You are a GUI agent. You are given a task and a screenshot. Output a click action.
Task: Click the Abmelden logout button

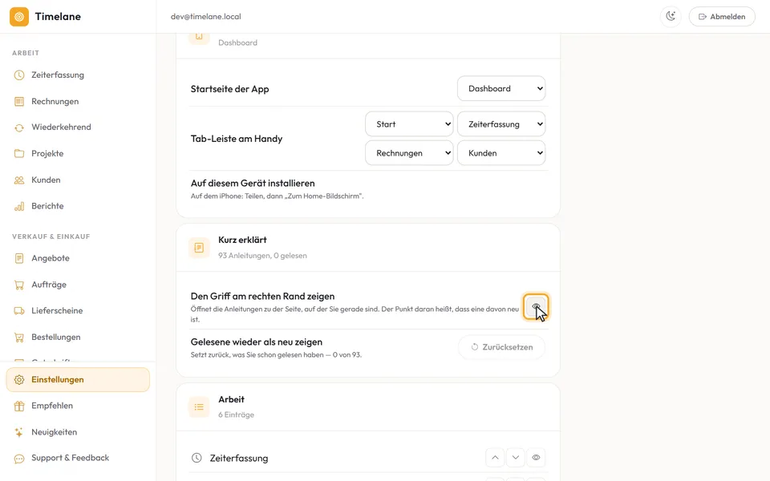[722, 17]
